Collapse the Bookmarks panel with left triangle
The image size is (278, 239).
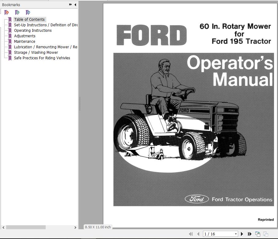pyautogui.click(x=75, y=5)
